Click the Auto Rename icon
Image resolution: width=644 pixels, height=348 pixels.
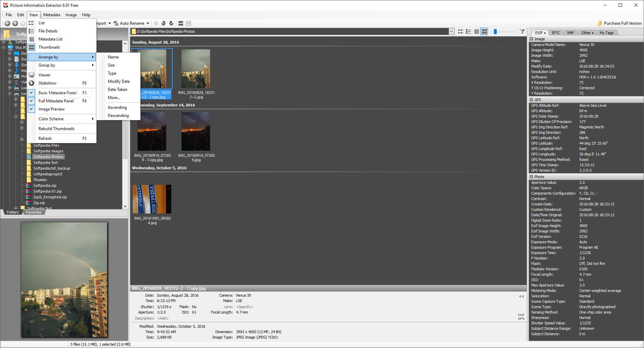[x=116, y=23]
